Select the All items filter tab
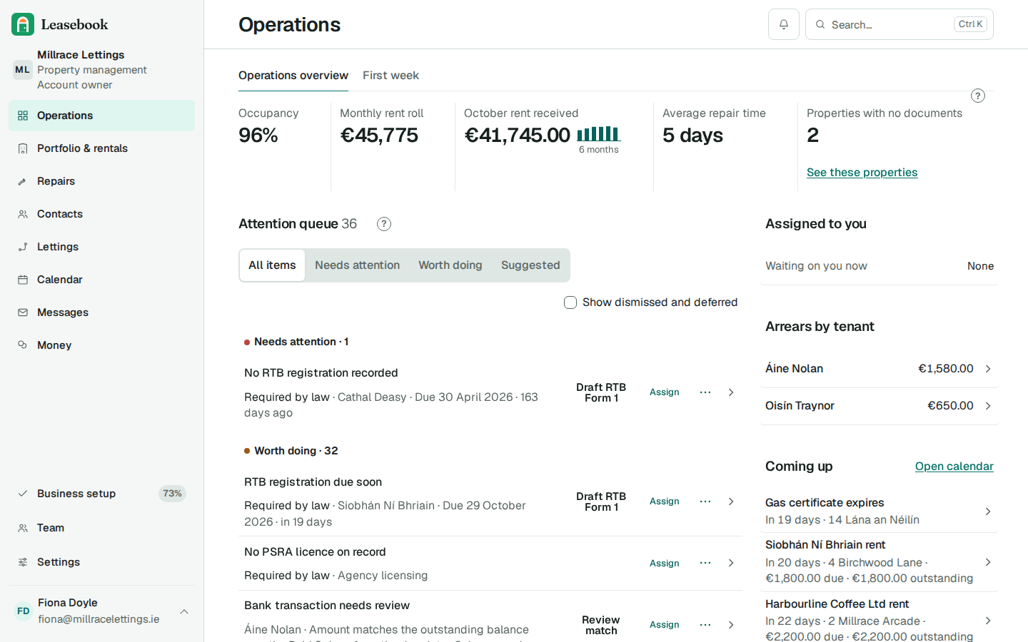 pos(272,265)
